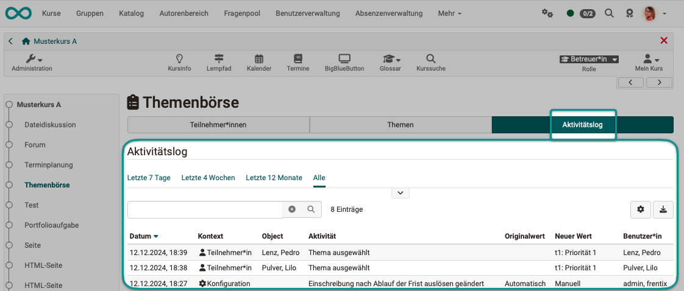Click the green status indicator dot

(570, 13)
